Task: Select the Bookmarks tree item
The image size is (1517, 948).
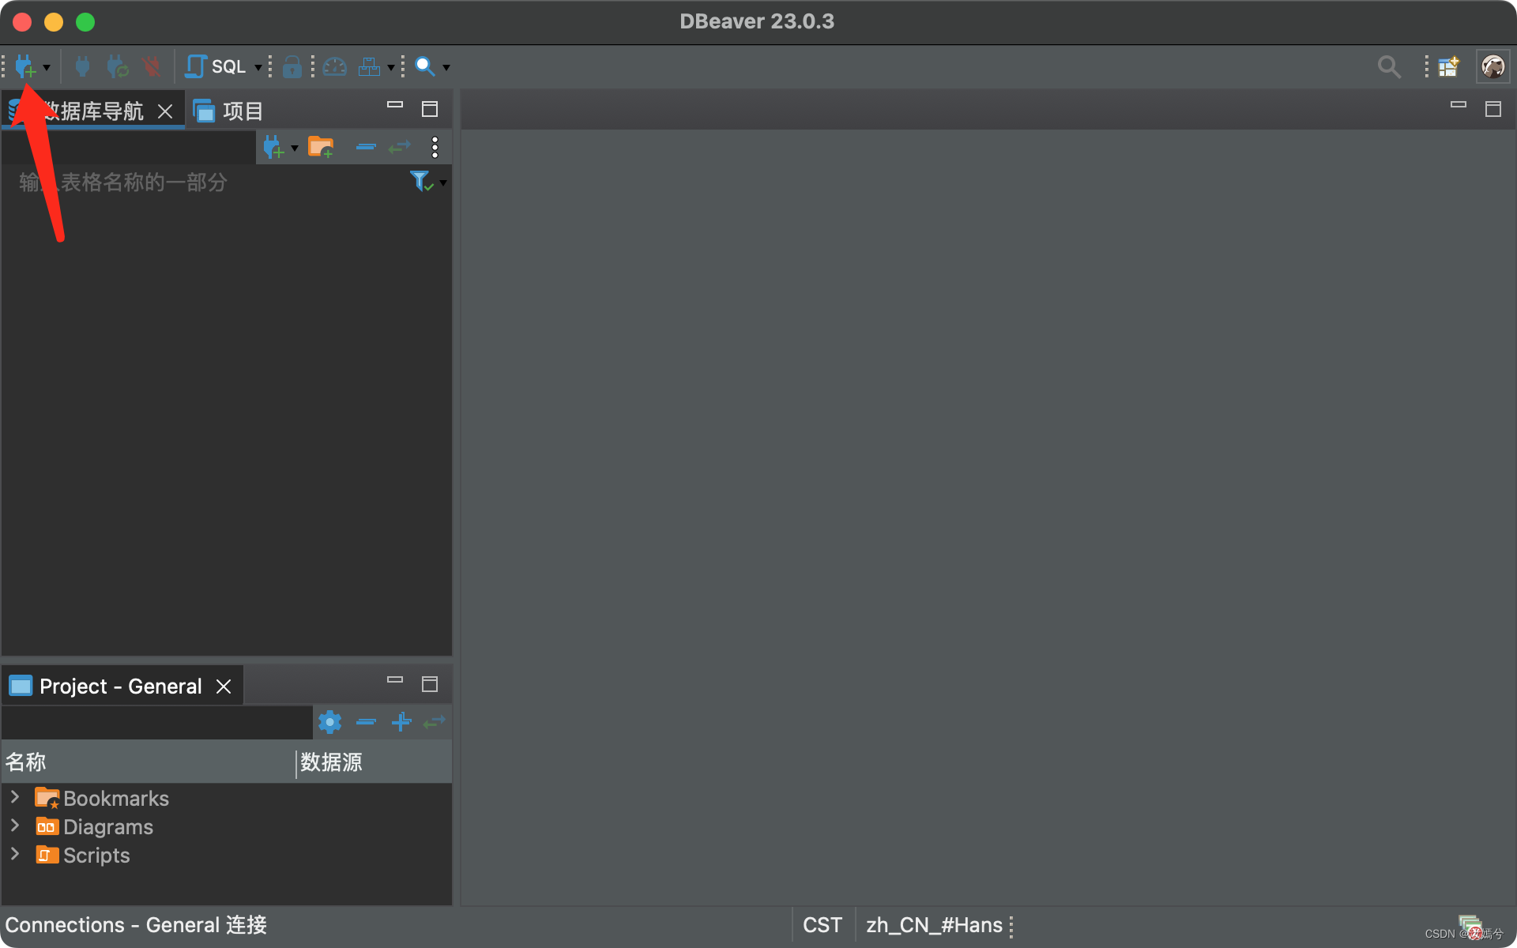Action: [x=102, y=799]
